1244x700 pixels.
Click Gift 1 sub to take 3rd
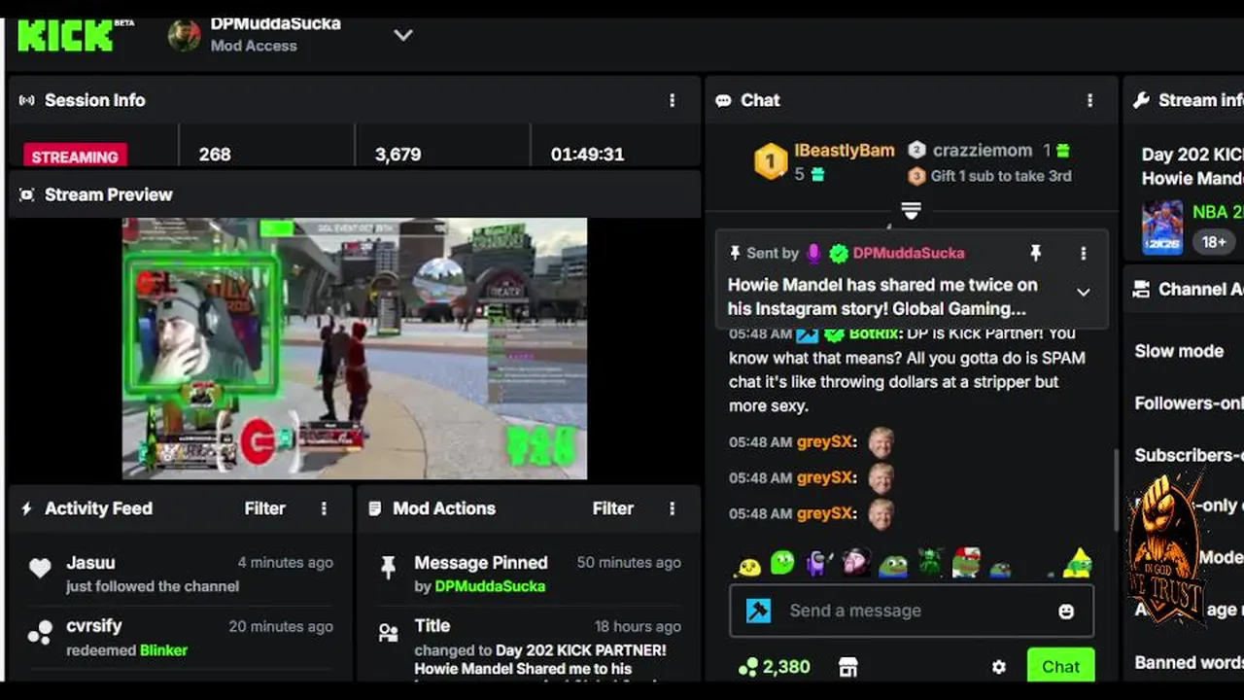click(1001, 176)
